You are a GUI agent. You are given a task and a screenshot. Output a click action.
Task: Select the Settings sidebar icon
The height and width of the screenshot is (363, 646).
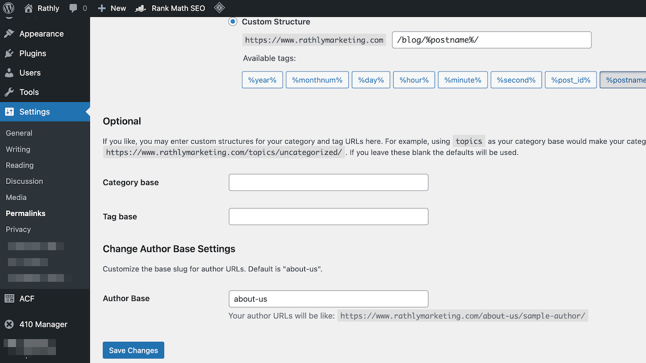pos(9,111)
